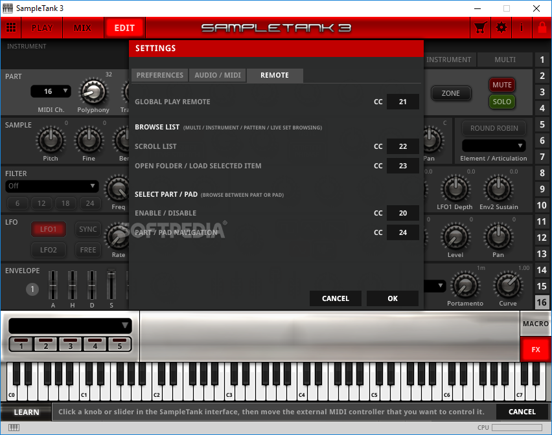Switch to the PLAY page
This screenshot has height=435, width=552.
pos(42,28)
